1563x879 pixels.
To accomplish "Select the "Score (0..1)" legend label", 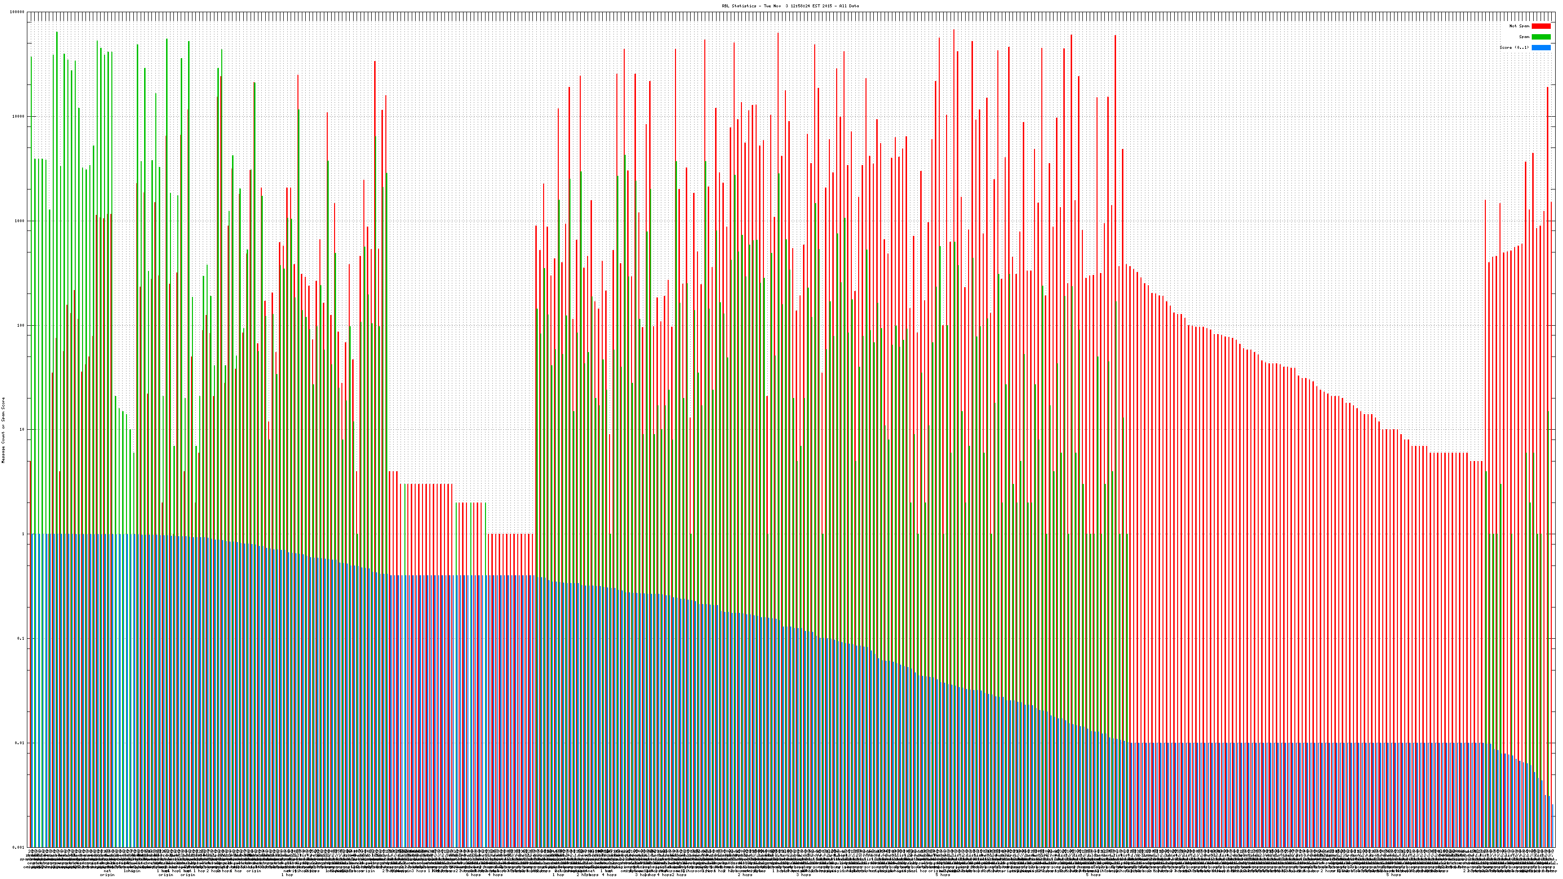I will click(1514, 47).
